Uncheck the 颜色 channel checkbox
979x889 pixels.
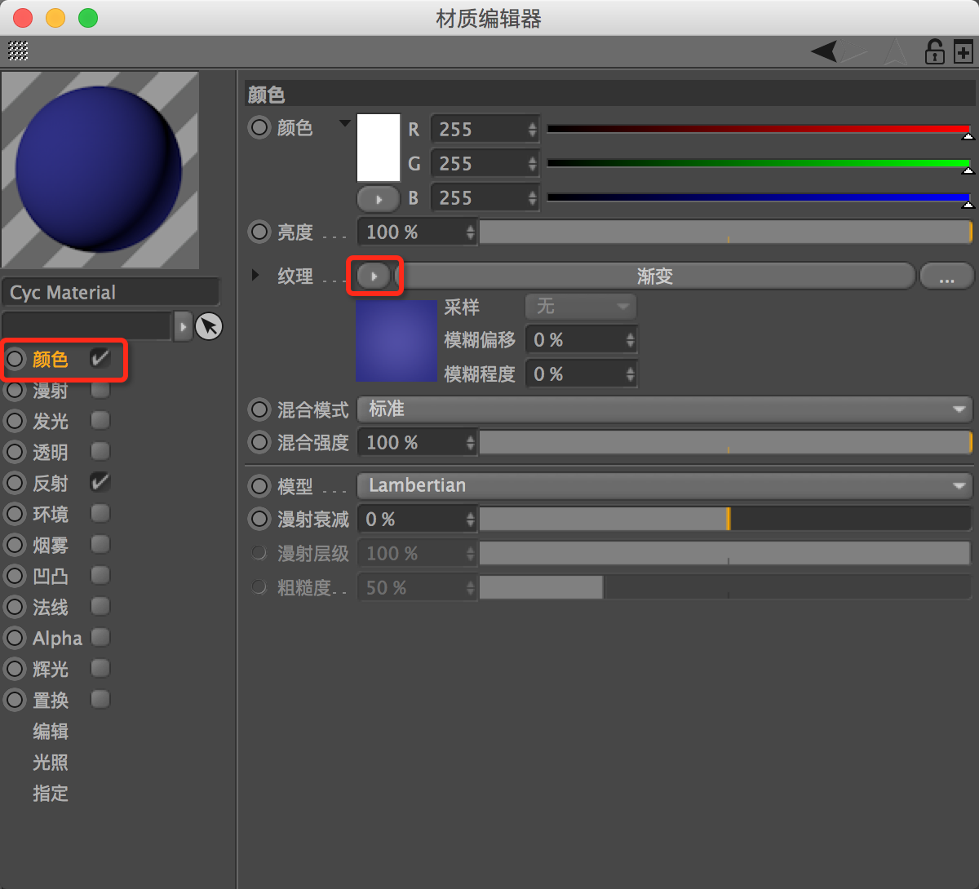(100, 357)
